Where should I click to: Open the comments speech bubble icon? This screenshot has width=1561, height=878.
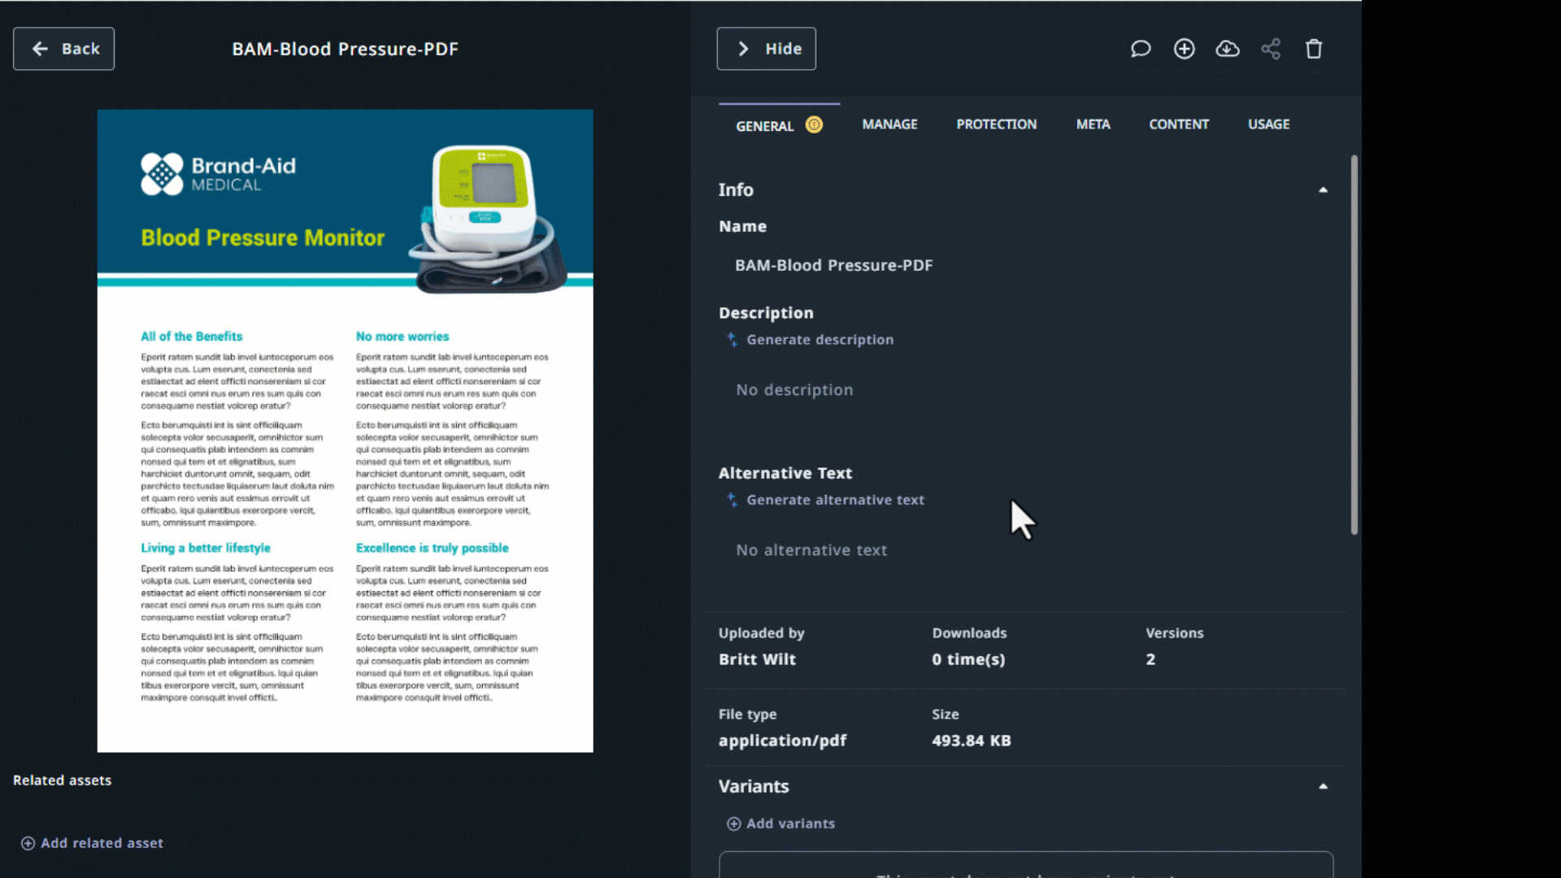[1141, 49]
